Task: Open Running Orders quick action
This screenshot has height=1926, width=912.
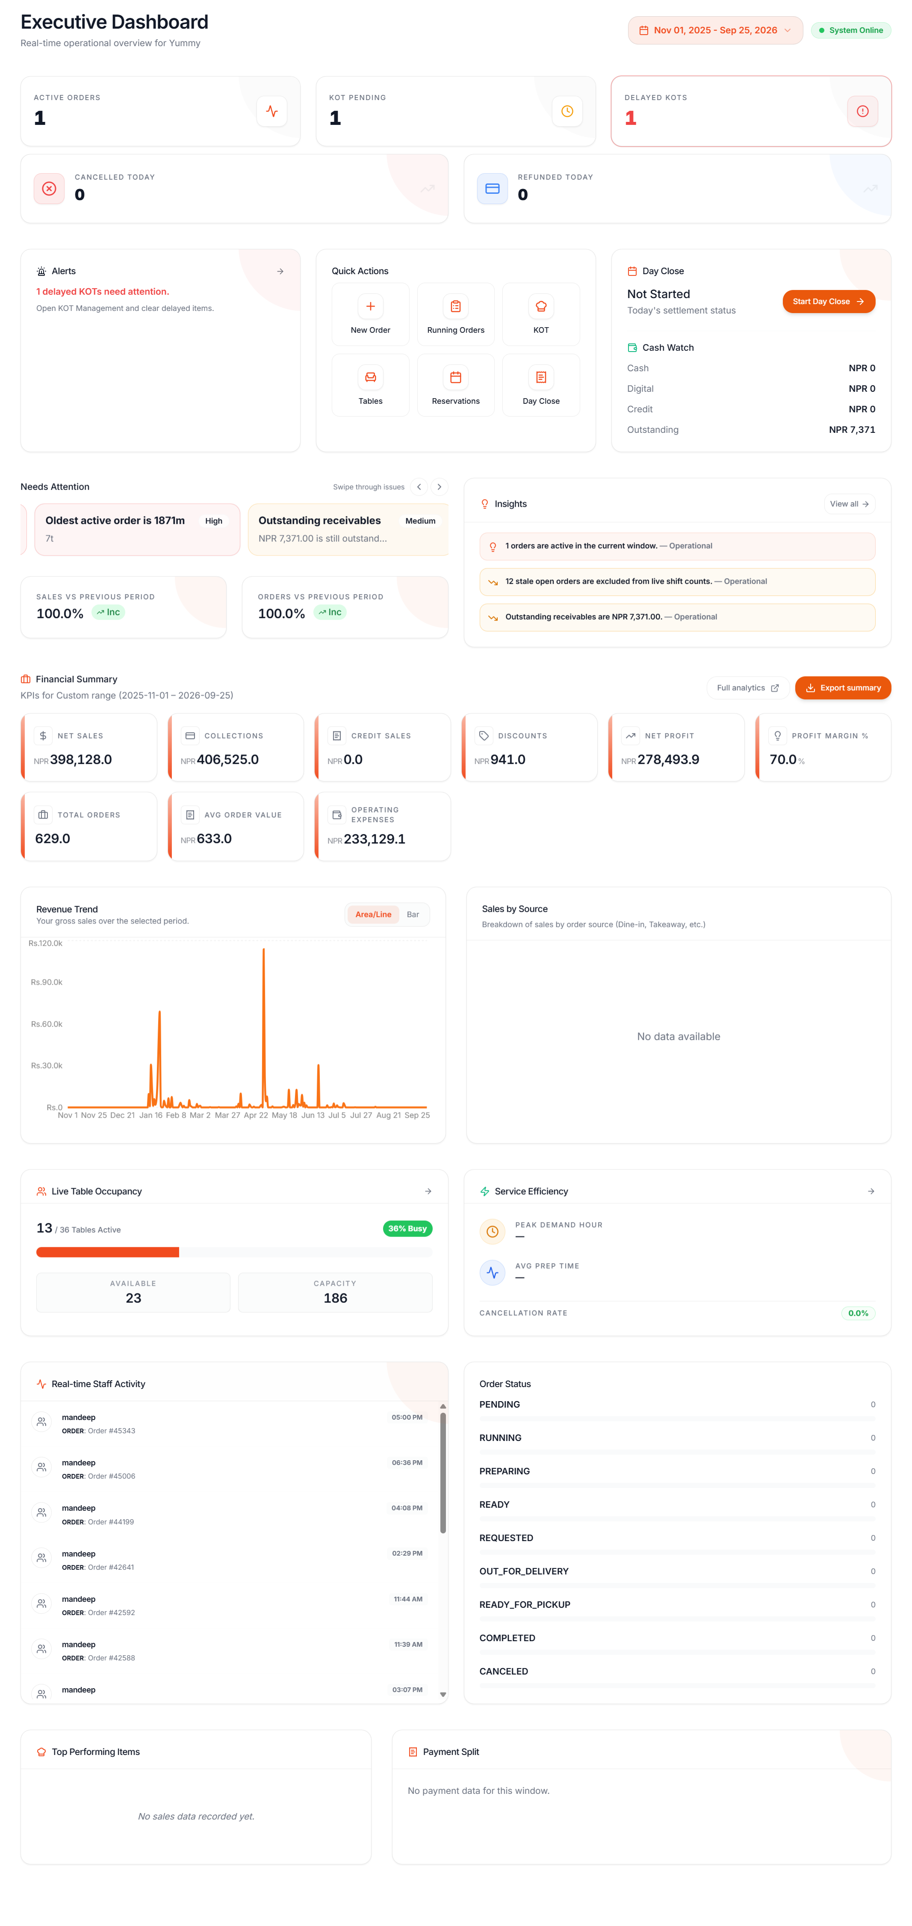Action: (x=455, y=314)
